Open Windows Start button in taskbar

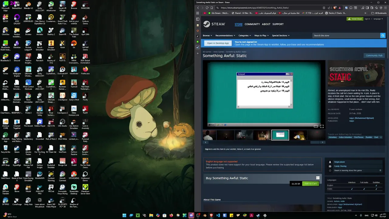(x=124, y=215)
